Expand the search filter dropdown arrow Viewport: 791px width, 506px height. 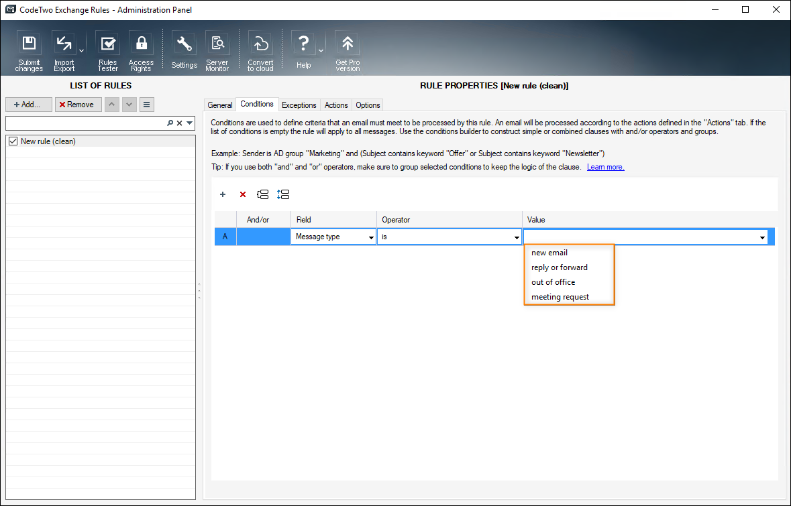pyautogui.click(x=189, y=123)
